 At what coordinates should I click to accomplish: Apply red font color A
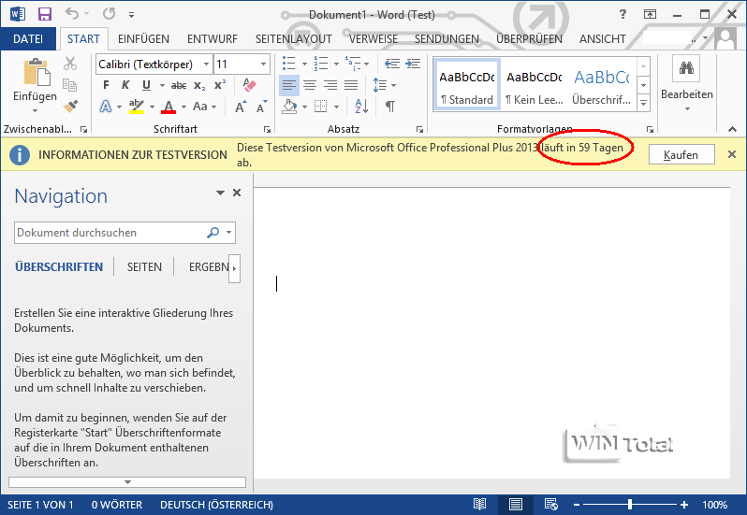168,107
